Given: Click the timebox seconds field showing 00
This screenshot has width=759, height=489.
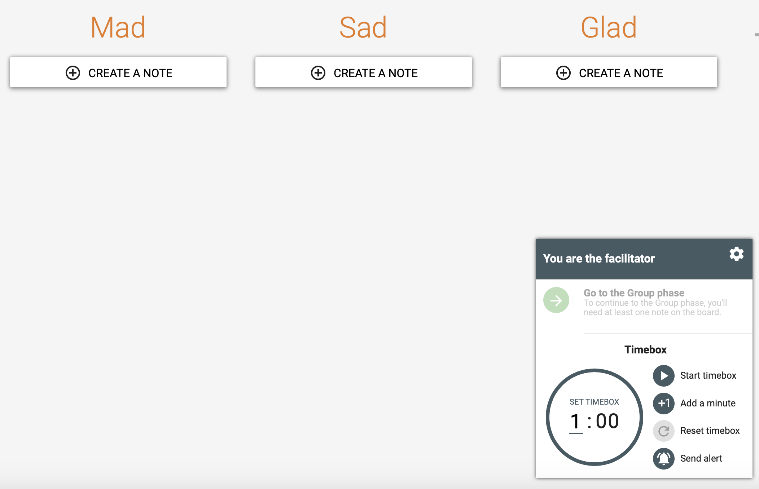Looking at the screenshot, I should [x=607, y=421].
